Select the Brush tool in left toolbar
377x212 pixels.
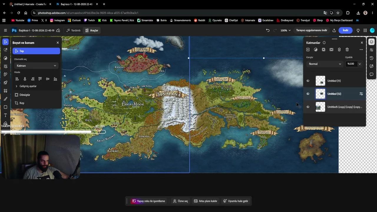pyautogui.click(x=5, y=99)
